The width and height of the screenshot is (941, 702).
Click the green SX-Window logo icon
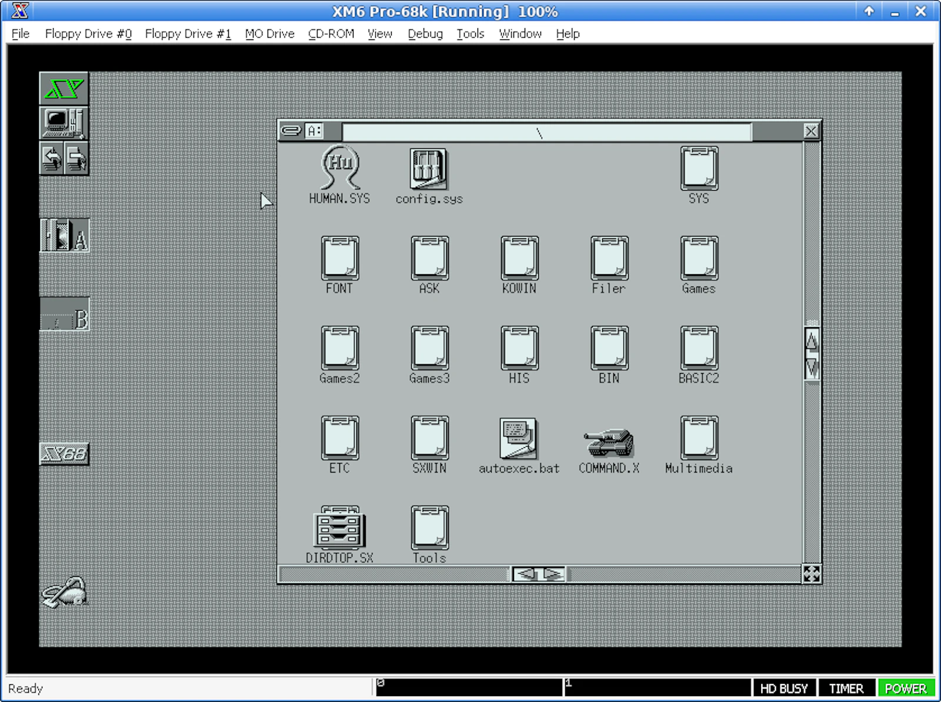tap(64, 89)
